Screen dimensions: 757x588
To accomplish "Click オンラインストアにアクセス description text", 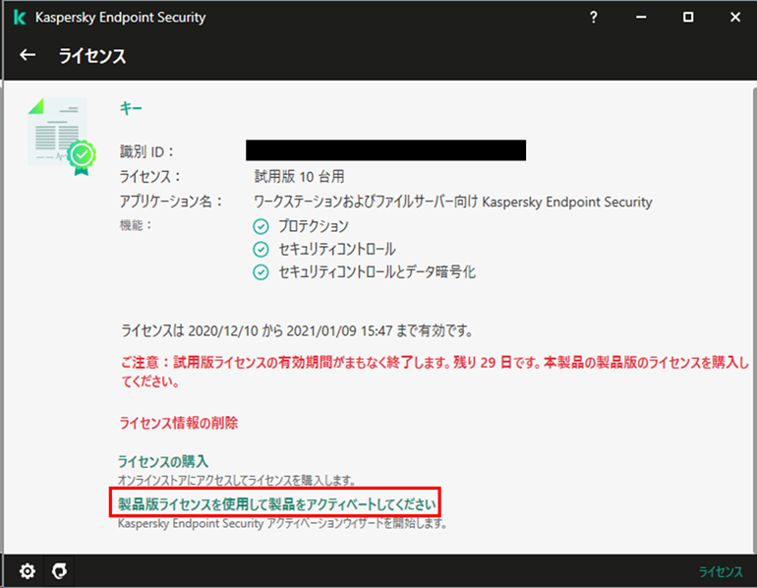I will tap(237, 481).
